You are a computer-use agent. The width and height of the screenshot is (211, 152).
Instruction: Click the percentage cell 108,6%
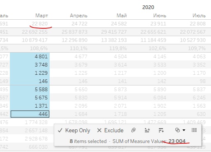39,48
